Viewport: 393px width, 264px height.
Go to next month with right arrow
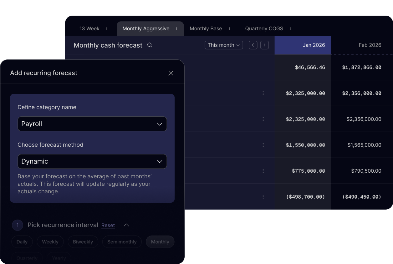pyautogui.click(x=265, y=45)
